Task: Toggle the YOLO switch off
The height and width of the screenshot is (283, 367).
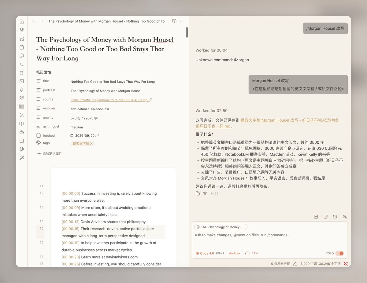Action: 339,253
